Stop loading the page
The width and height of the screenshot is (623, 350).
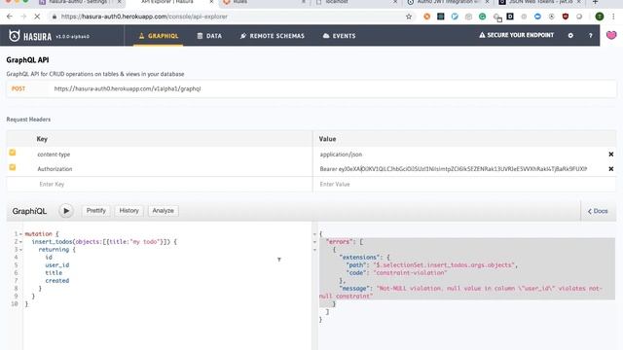(x=37, y=17)
